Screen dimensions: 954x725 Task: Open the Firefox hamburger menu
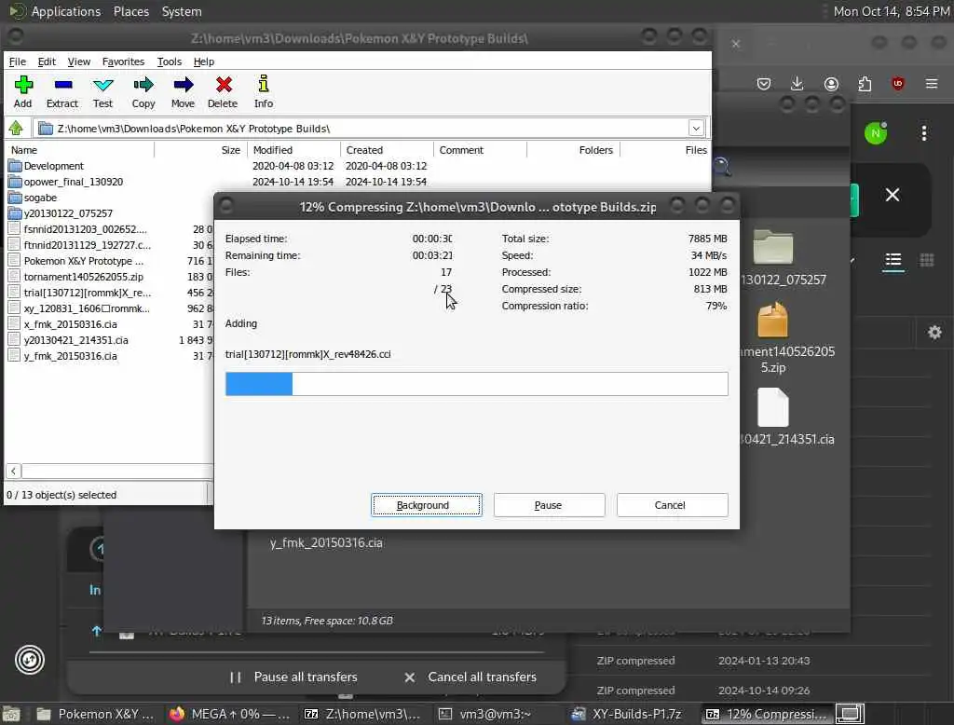click(932, 83)
